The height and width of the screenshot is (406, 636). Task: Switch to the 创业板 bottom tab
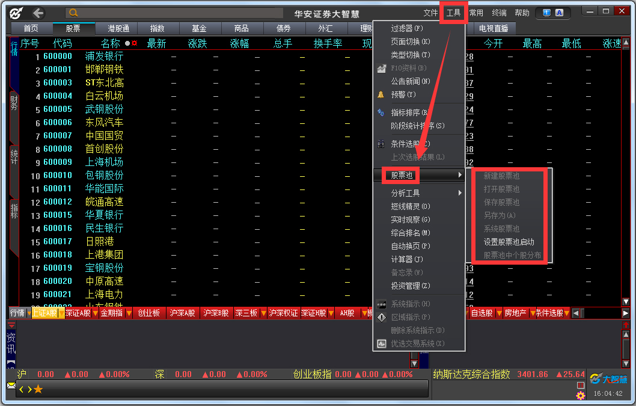149,313
